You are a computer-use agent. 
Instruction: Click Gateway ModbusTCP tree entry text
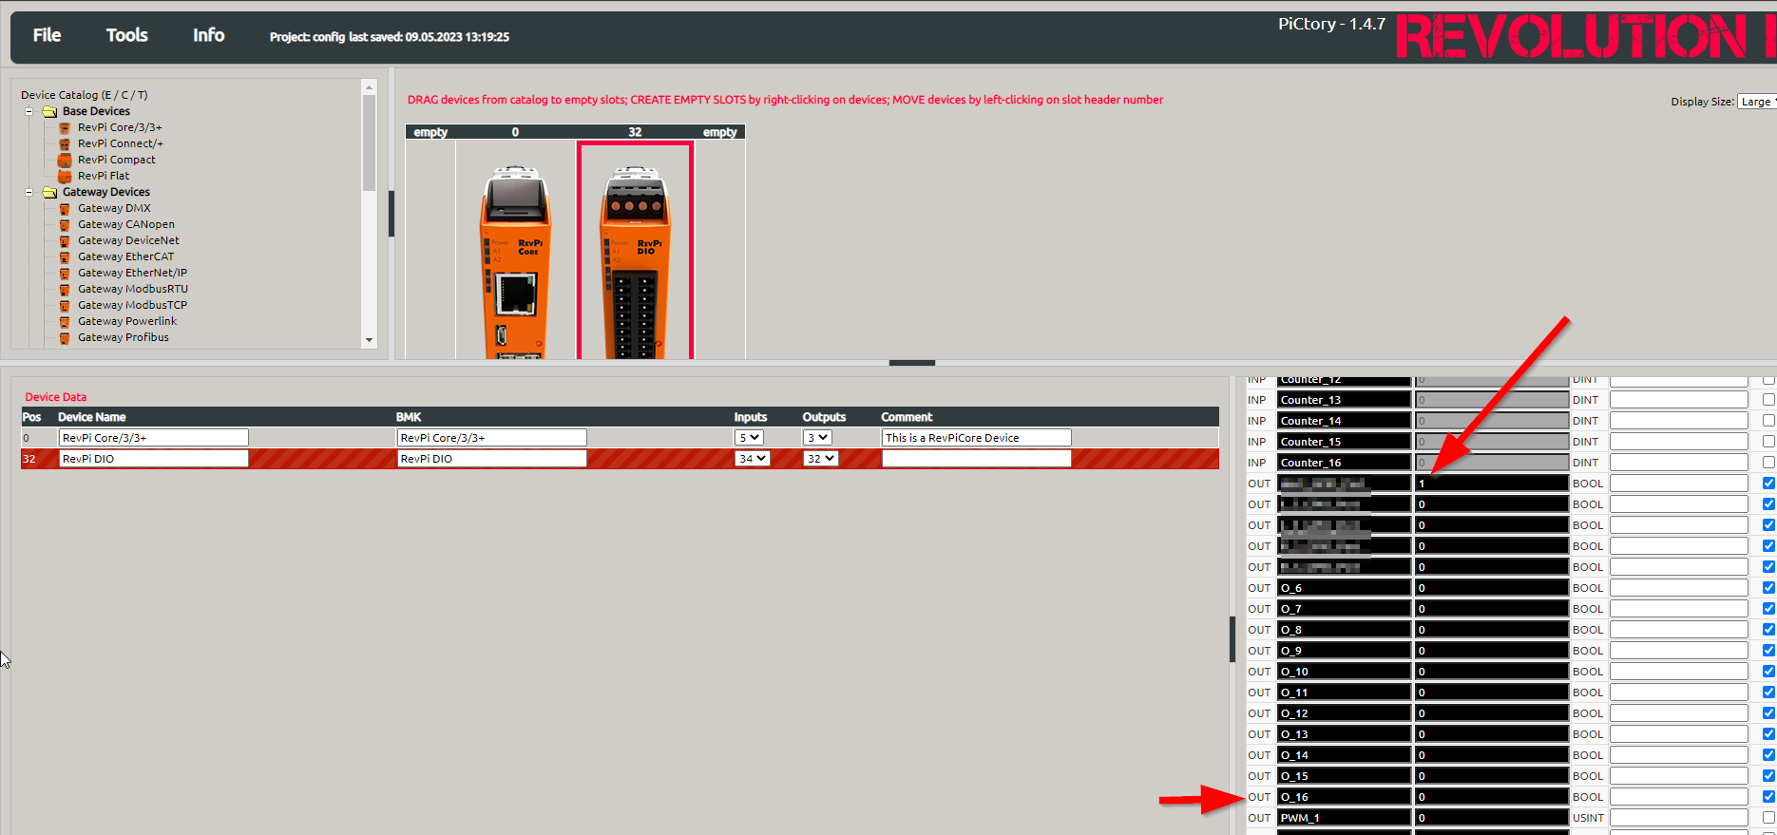pos(132,305)
